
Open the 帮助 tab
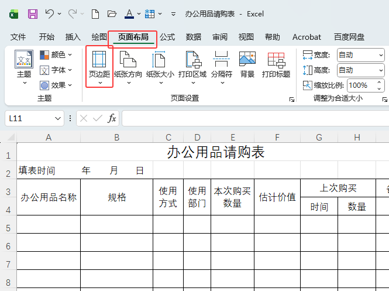coord(273,37)
